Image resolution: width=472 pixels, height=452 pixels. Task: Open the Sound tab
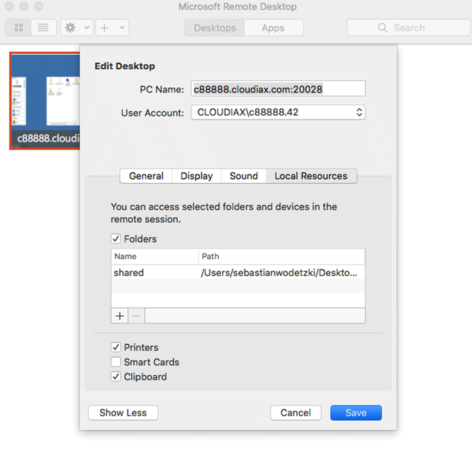[244, 176]
